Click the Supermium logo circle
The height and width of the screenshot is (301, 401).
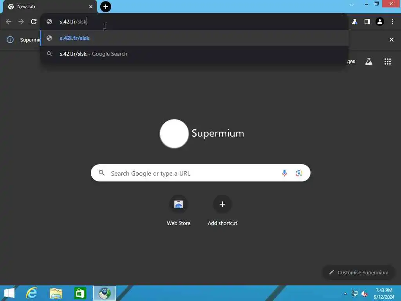(x=174, y=134)
